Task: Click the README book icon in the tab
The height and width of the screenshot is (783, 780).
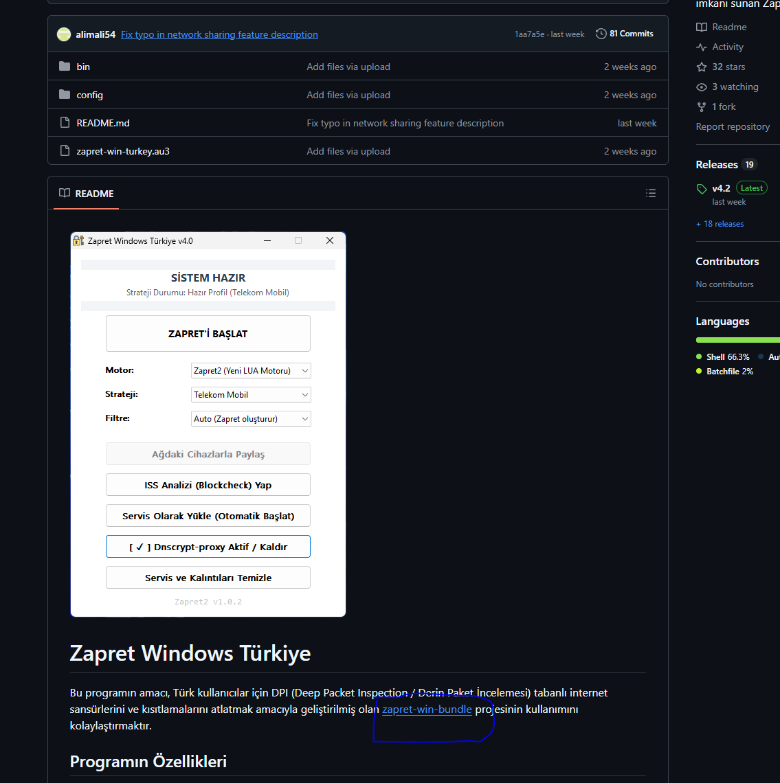Action: (65, 193)
